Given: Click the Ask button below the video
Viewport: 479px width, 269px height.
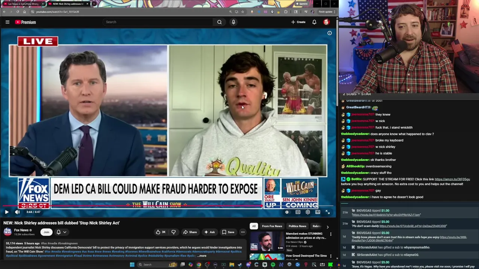Looking at the screenshot, I should [209, 232].
